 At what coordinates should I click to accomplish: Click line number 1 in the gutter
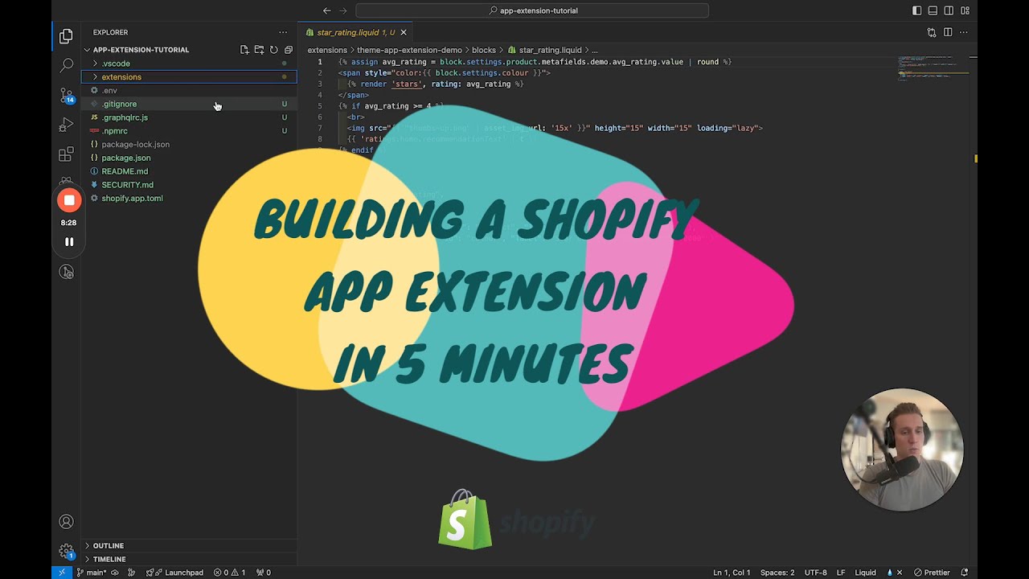tap(320, 62)
